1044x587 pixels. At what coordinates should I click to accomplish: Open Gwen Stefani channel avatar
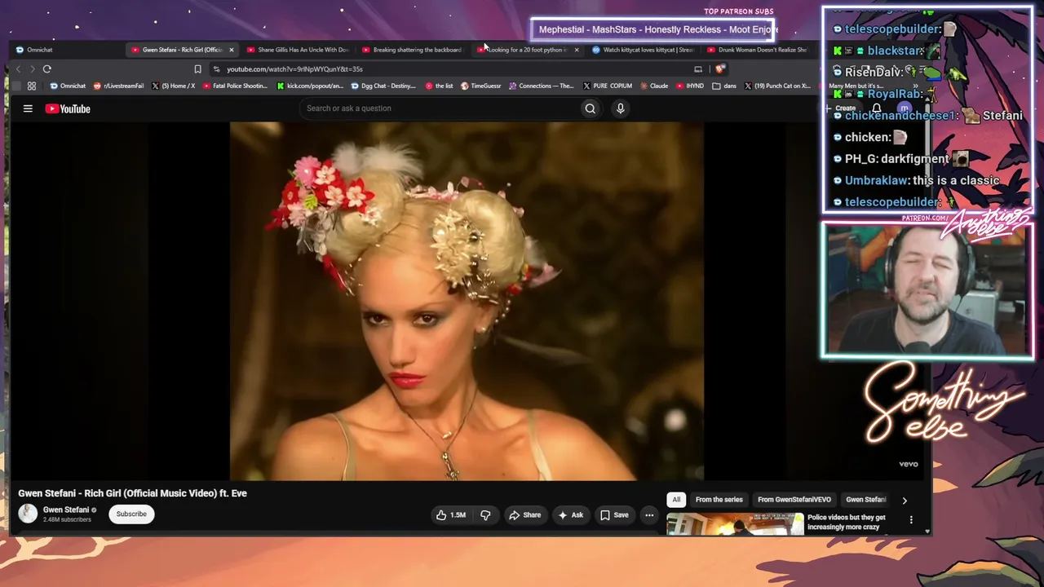28,514
